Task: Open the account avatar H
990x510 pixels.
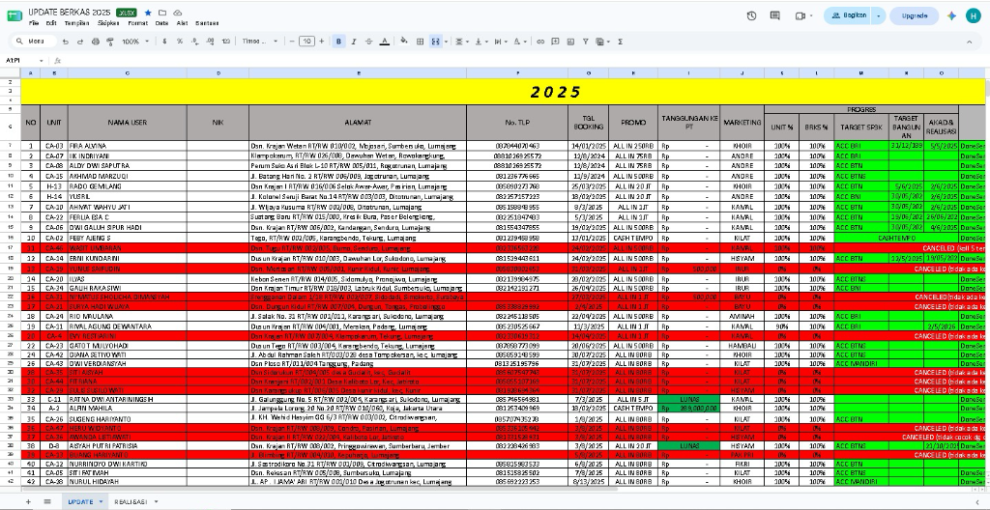Action: click(974, 15)
